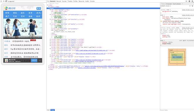Screen dimensions: 194x111
Task: Close the app banner with X icon
Action: [40, 61]
